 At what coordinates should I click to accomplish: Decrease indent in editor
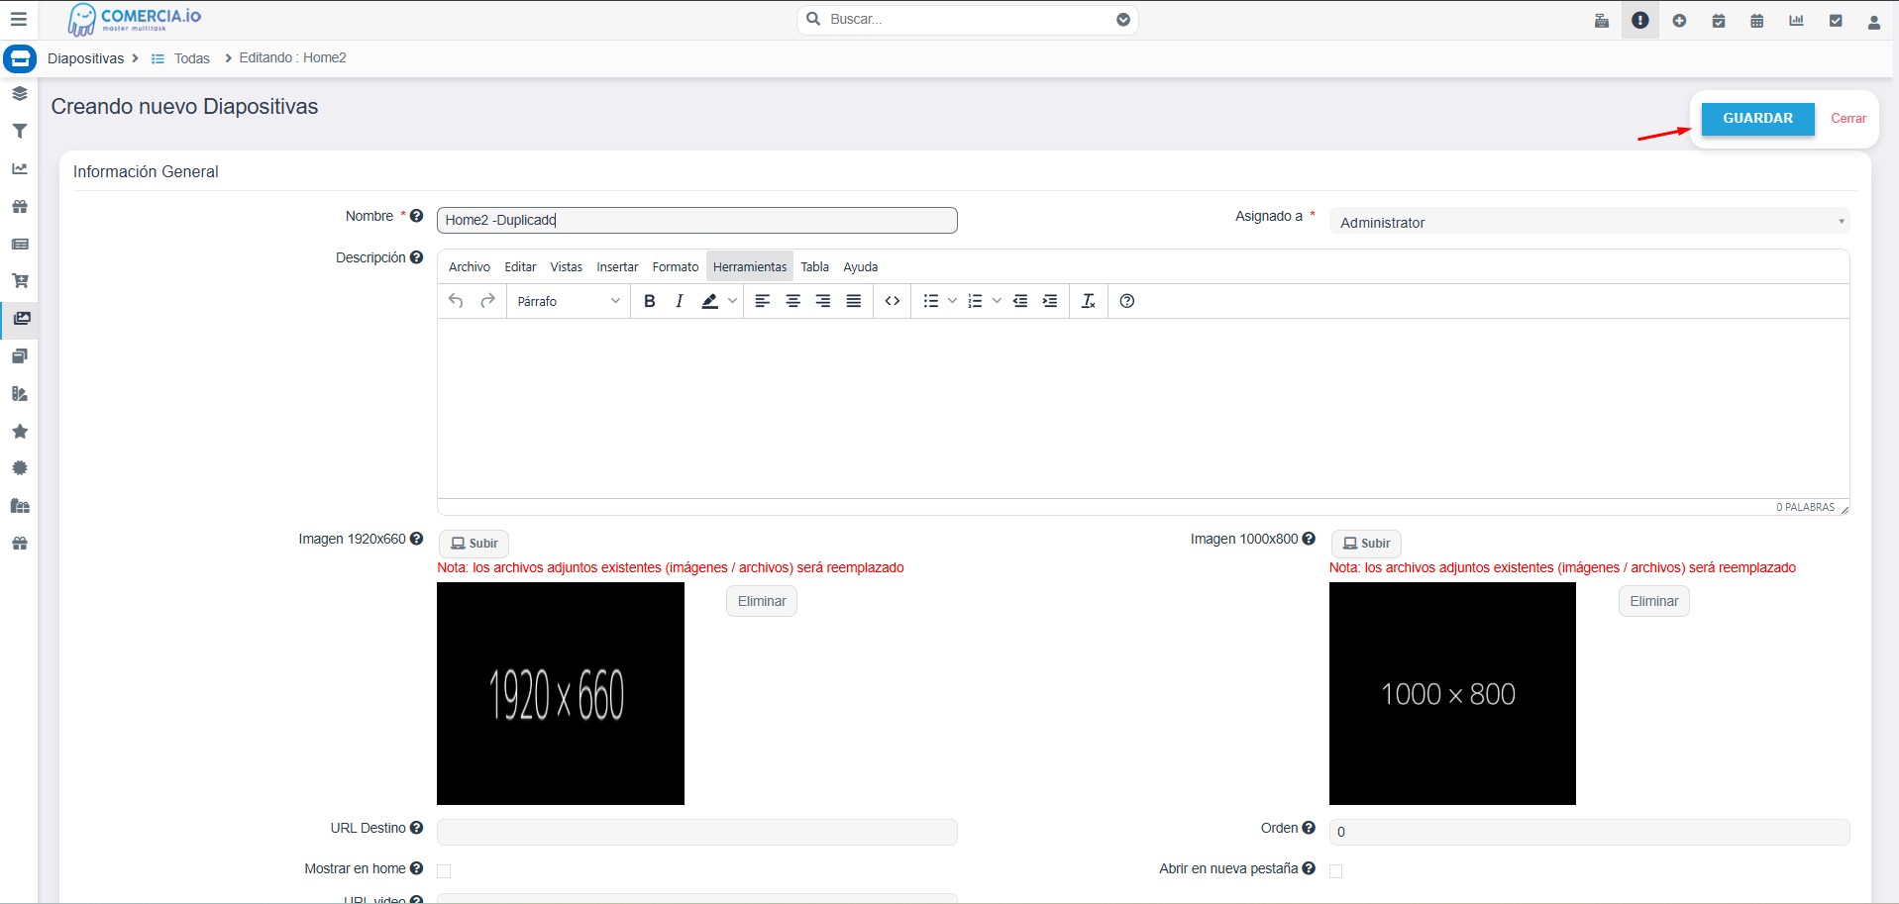[1020, 301]
